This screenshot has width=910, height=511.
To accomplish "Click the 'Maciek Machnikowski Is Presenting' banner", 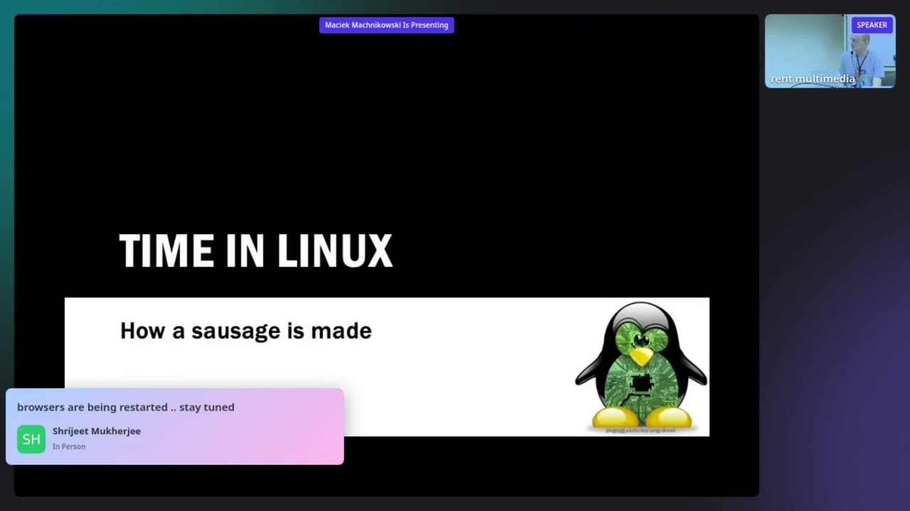I will coord(386,25).
